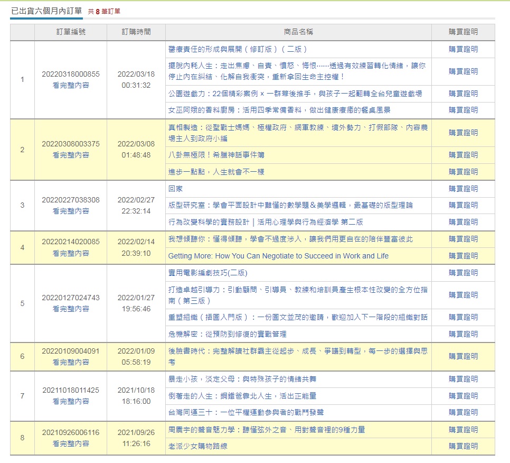Get 購買證明 for 實用電影編劇技巧

[x=463, y=273]
